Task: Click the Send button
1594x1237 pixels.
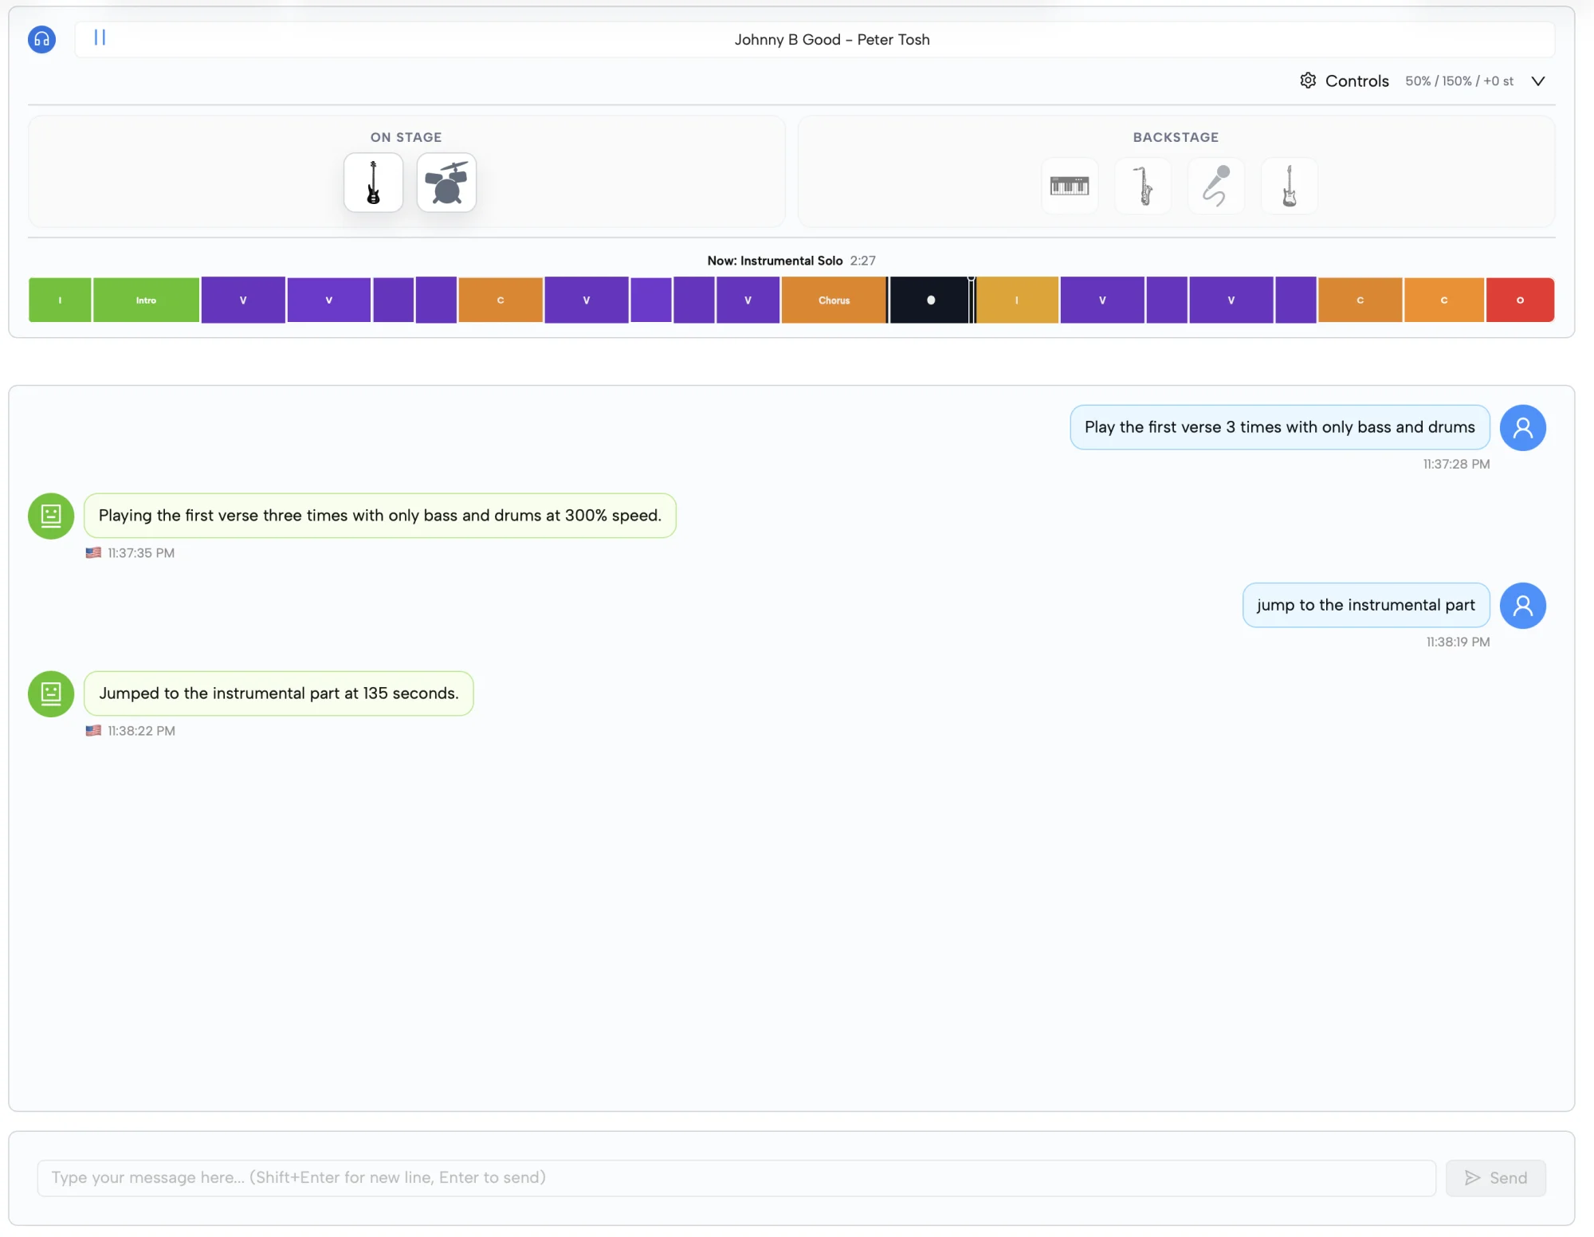Action: pyautogui.click(x=1496, y=1178)
